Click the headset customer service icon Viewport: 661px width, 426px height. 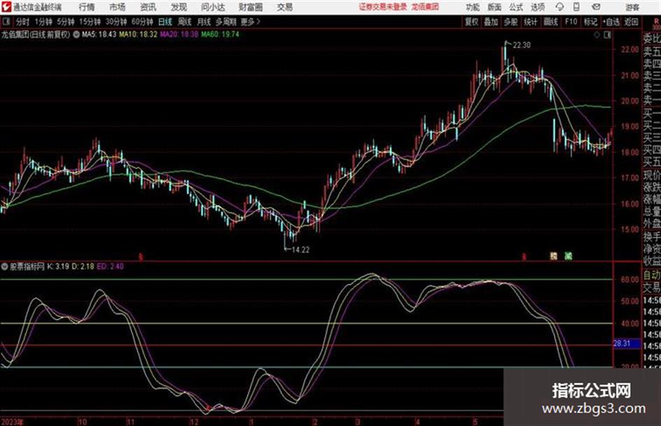pos(560,7)
